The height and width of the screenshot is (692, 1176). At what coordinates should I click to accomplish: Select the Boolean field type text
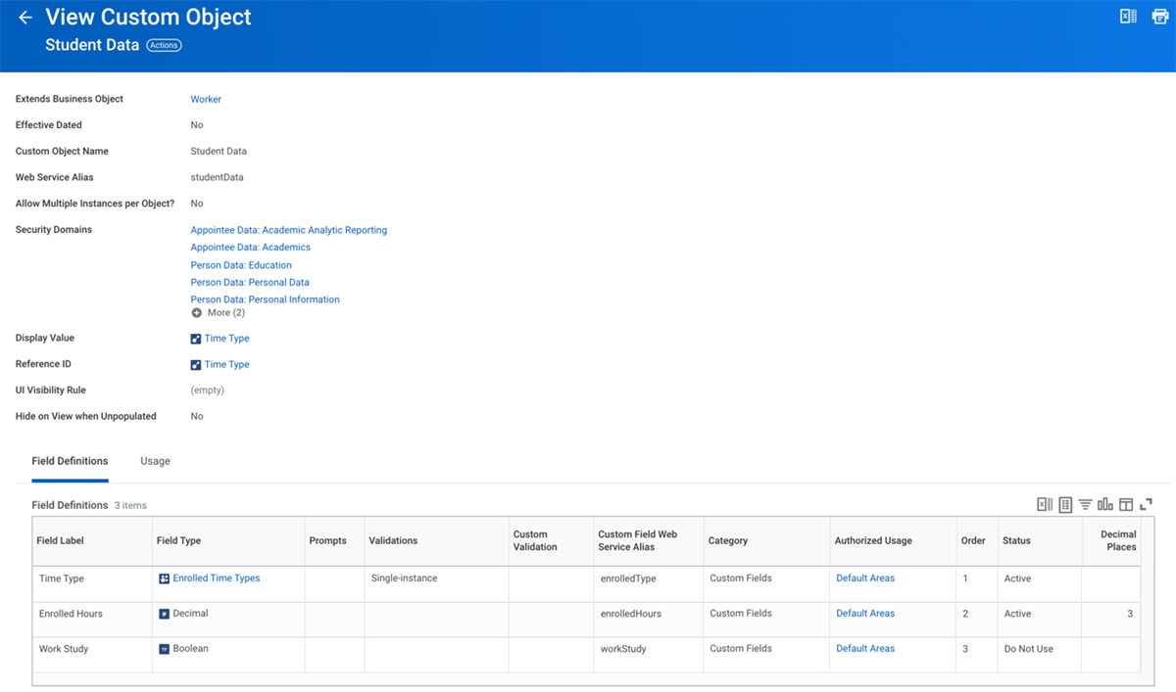190,649
